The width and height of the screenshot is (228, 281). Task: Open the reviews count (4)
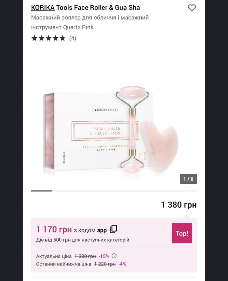click(73, 38)
